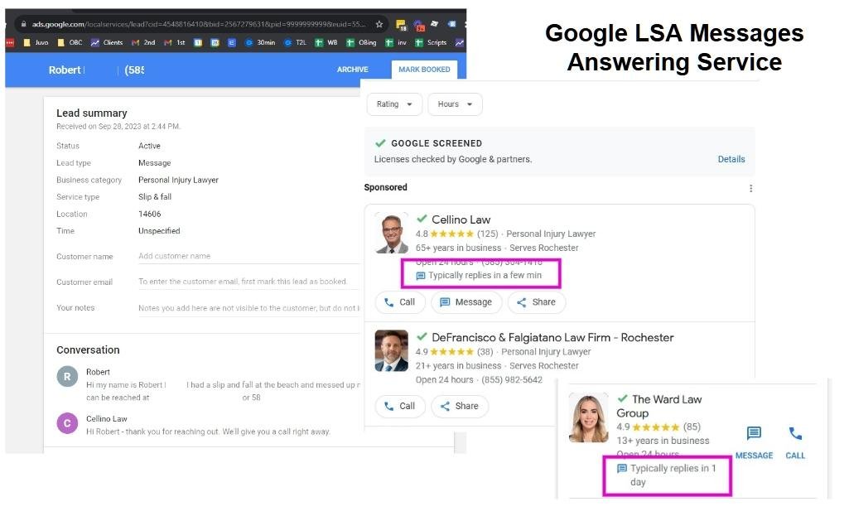This screenshot has width=849, height=516.
Task: Click the 'Typically replies in a few min' text
Action: coord(485,275)
